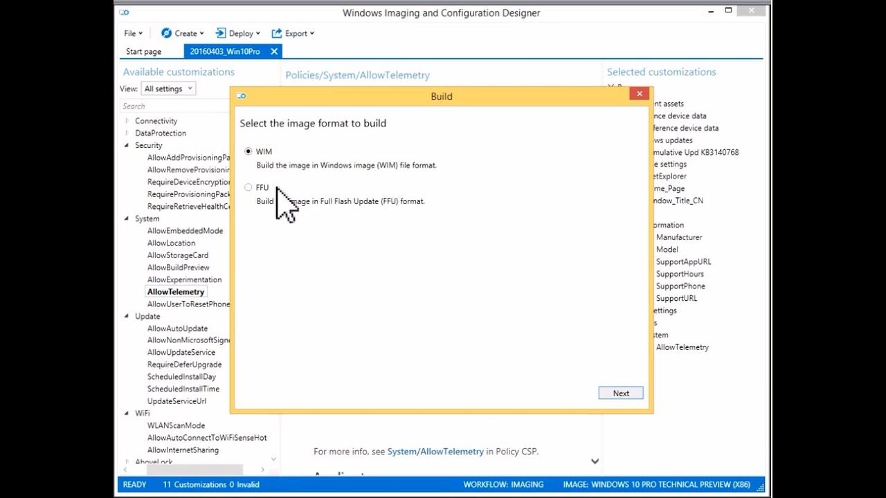Viewport: 886px width, 498px height.
Task: Select AllowInternetSharing setting
Action: click(x=183, y=450)
